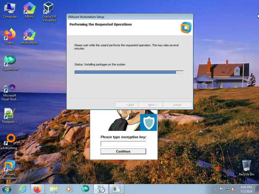Screen dimensions: 259x194
Task: Switch to the installer taskbar item
Action: [x=101, y=189]
